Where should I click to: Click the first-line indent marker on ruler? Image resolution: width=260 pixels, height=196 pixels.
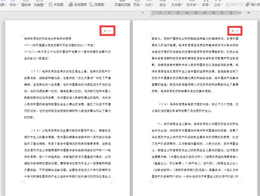[152, 12]
